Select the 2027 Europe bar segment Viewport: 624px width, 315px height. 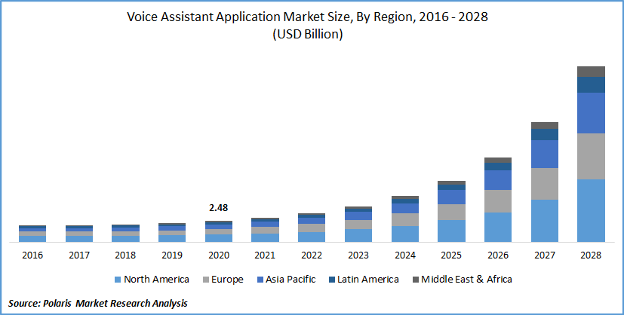(545, 184)
